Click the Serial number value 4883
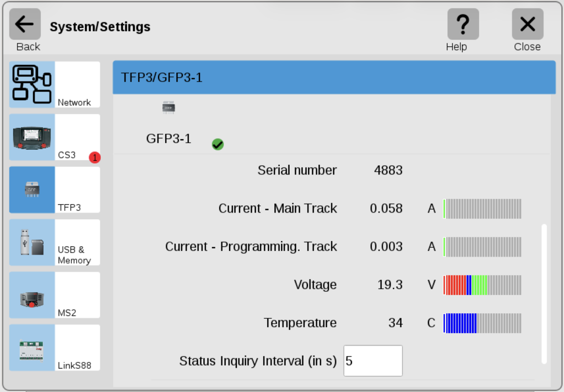Image resolution: width=564 pixels, height=392 pixels. click(388, 171)
